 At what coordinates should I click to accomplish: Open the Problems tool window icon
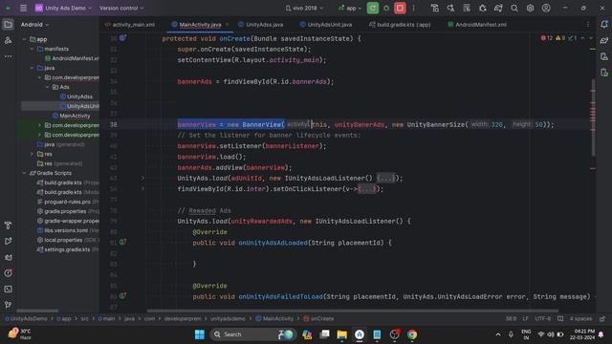tap(8, 273)
